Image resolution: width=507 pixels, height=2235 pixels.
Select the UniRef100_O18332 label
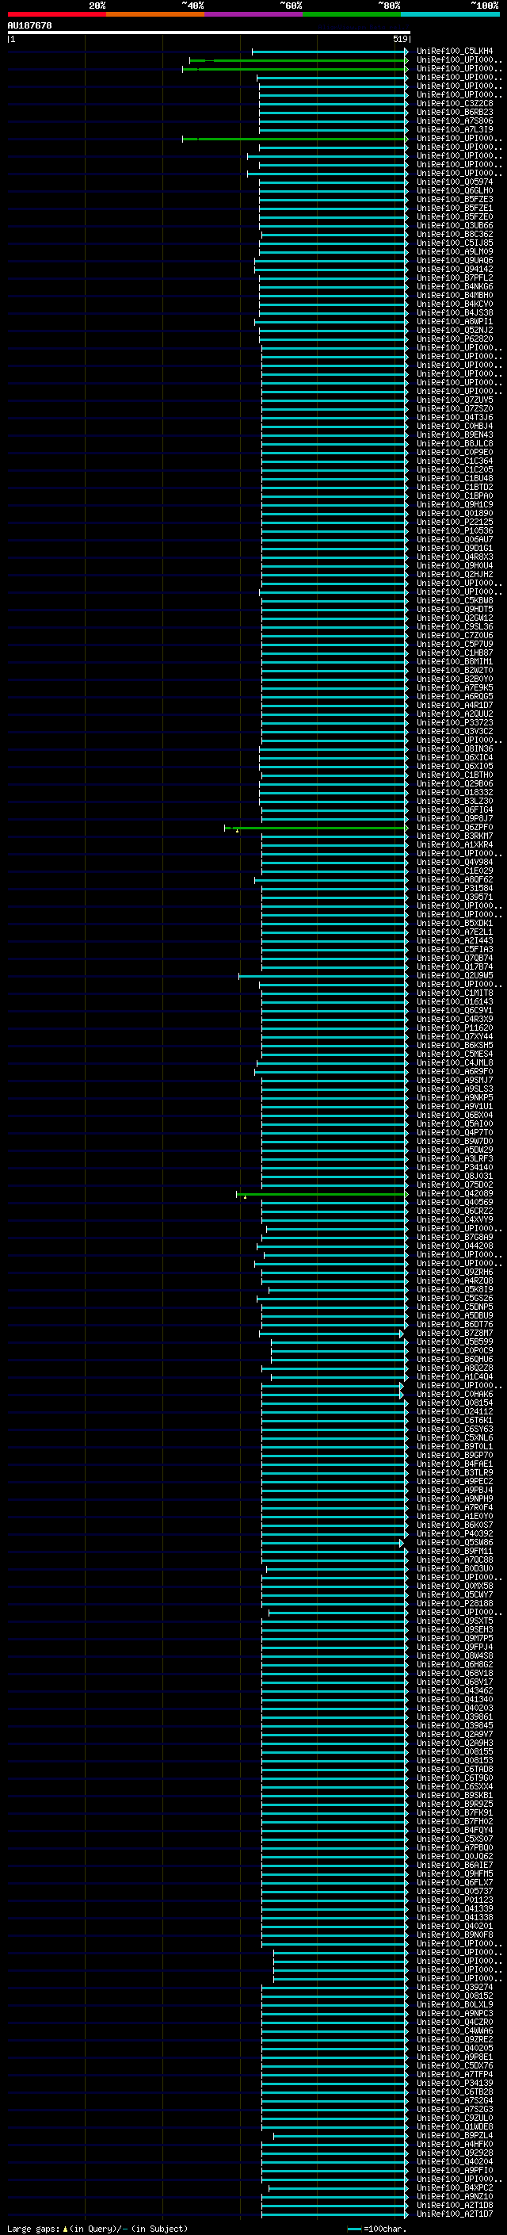pyautogui.click(x=455, y=793)
